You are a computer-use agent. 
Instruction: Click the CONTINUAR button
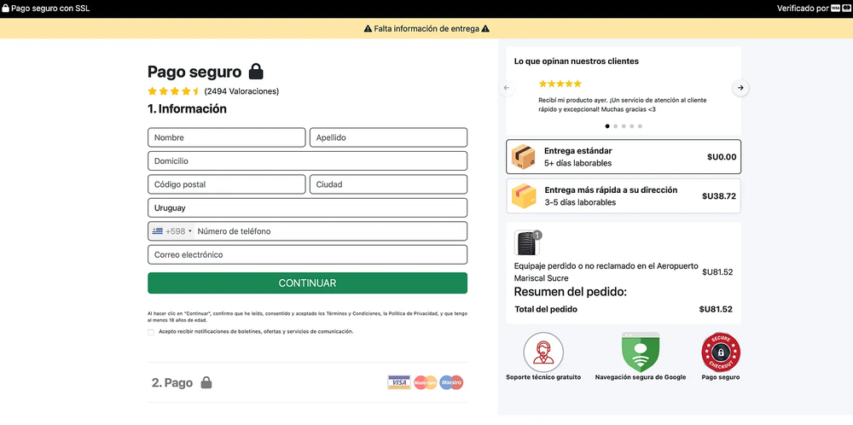coord(307,283)
